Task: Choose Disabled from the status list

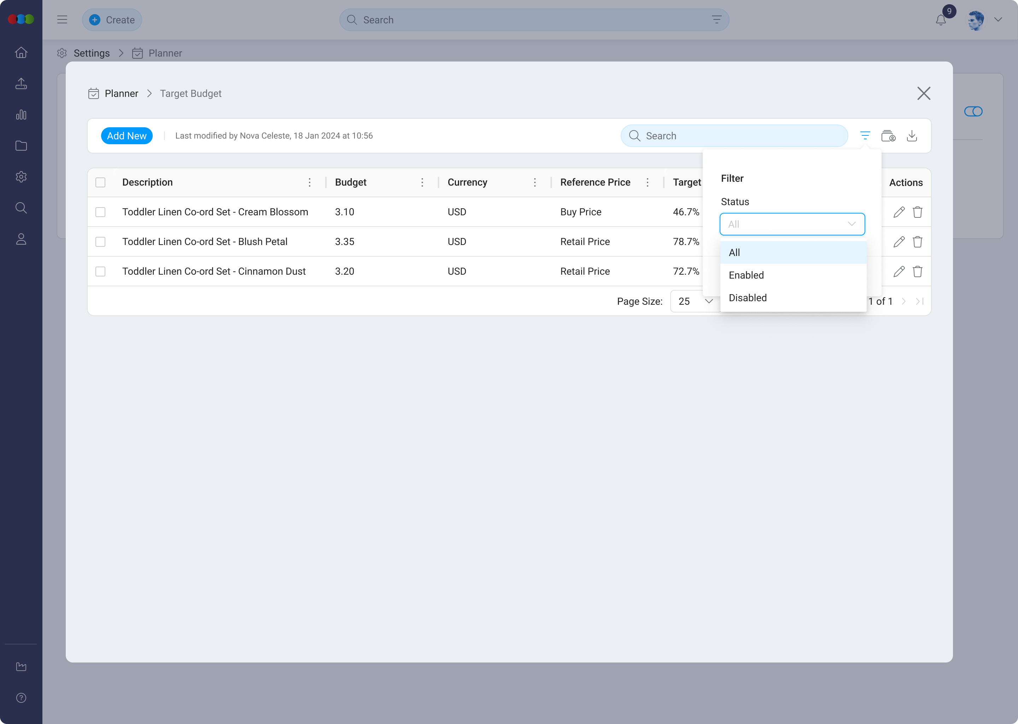Action: point(748,298)
